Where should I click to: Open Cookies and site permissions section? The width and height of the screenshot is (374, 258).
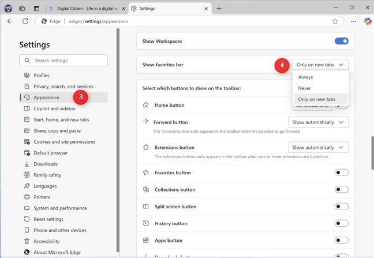click(x=63, y=141)
